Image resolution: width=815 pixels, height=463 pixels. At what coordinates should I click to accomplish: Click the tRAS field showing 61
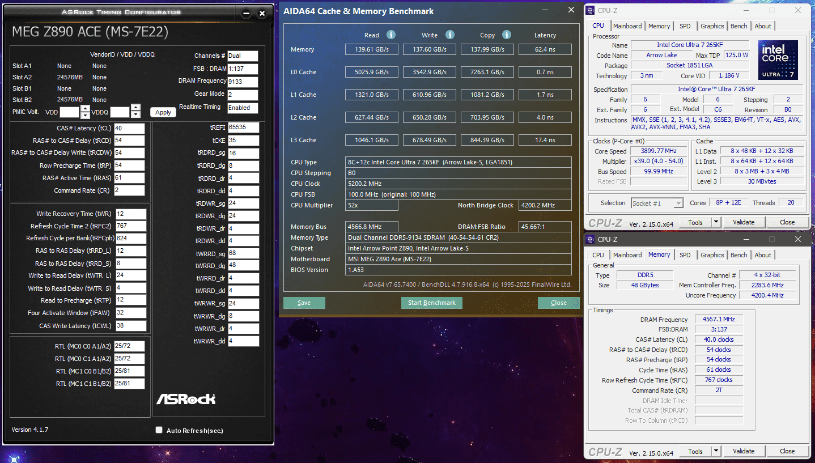coord(129,178)
